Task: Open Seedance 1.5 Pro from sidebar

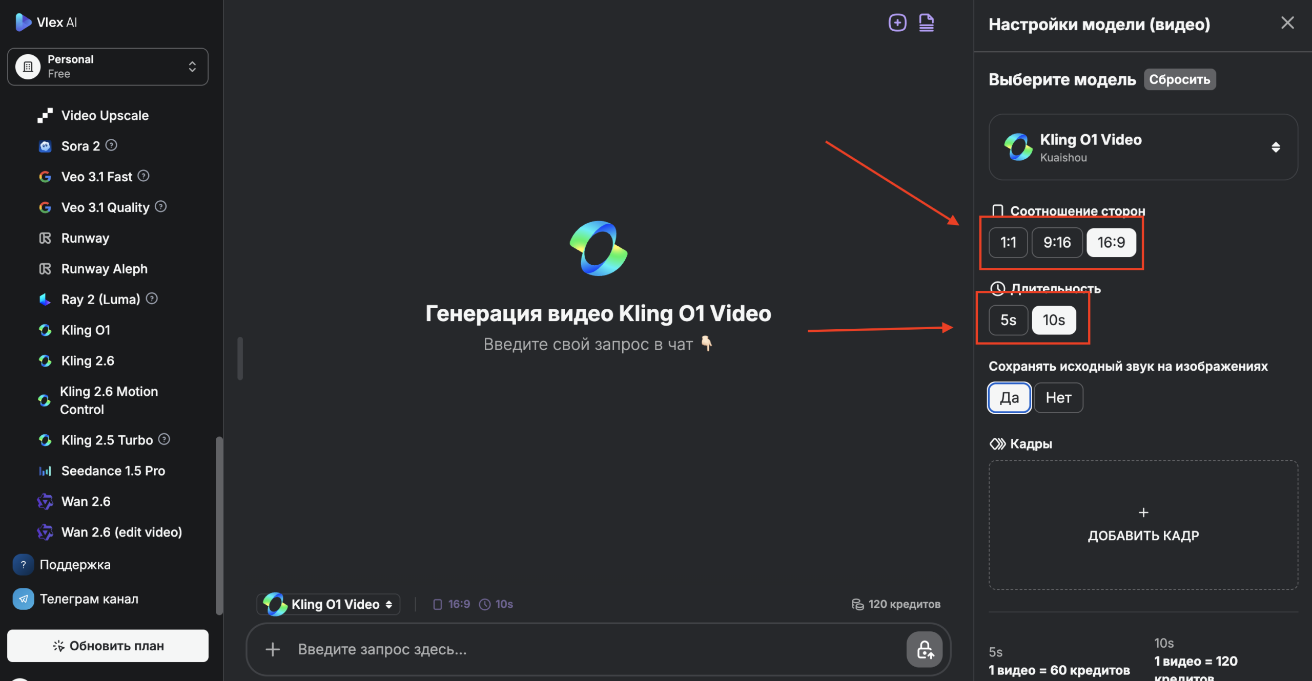Action: click(113, 471)
